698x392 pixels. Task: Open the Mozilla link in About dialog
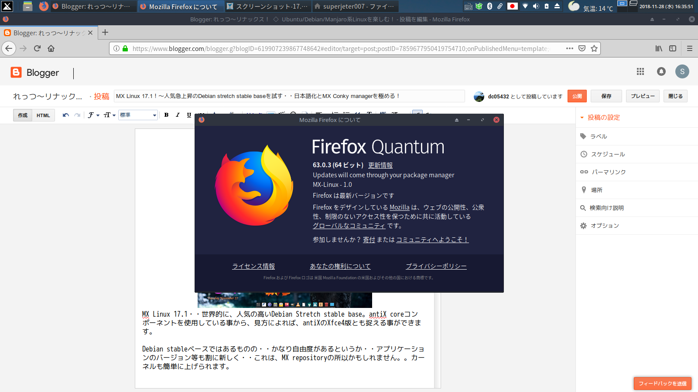pyautogui.click(x=400, y=207)
